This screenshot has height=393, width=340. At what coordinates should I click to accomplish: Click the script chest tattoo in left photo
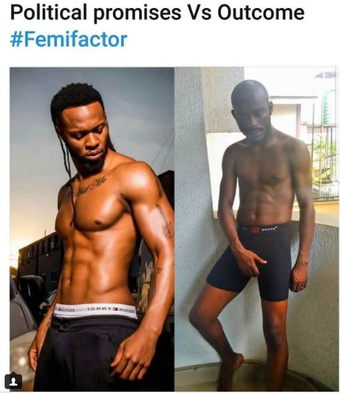(92, 185)
